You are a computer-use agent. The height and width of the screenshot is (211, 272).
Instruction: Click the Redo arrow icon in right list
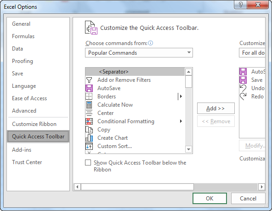coord(243,97)
